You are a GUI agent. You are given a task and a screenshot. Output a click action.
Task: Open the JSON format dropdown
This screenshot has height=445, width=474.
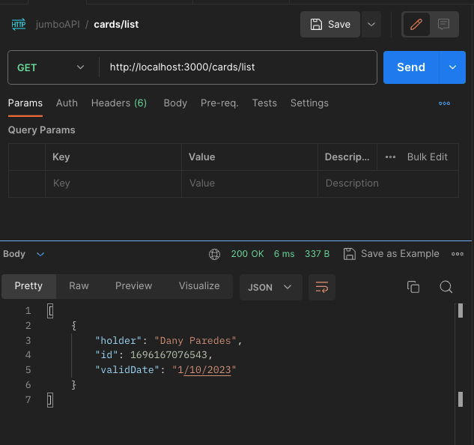pyautogui.click(x=270, y=287)
